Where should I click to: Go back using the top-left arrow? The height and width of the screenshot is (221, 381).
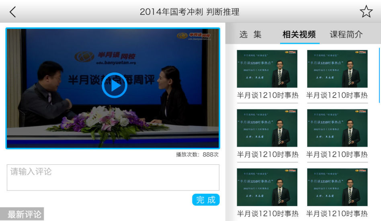[13, 12]
